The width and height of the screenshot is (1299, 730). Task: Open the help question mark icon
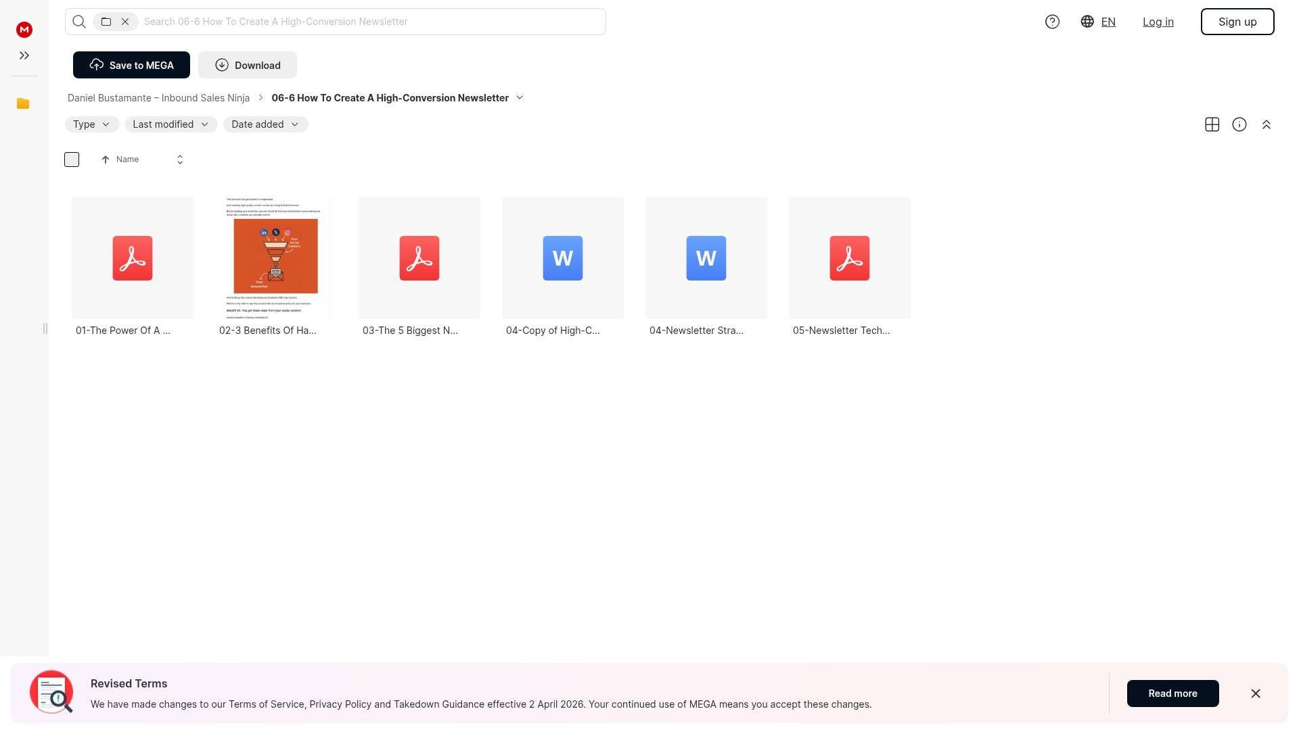click(1052, 22)
